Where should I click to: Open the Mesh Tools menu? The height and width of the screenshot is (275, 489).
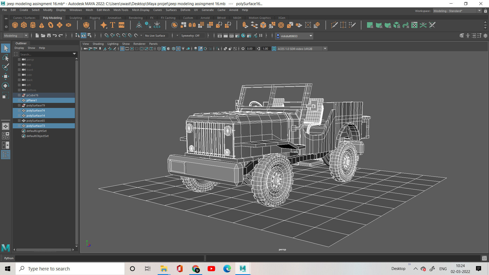pos(121,10)
